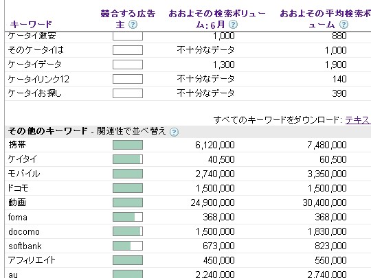Image resolution: width=371 pixels, height=278 pixels.
Task: Click the 6,120,000 volume value
Action: point(215,145)
